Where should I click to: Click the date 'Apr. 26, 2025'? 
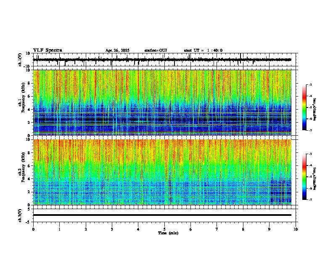(x=117, y=50)
